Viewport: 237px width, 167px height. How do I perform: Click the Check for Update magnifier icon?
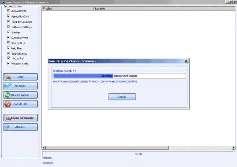click(x=7, y=118)
